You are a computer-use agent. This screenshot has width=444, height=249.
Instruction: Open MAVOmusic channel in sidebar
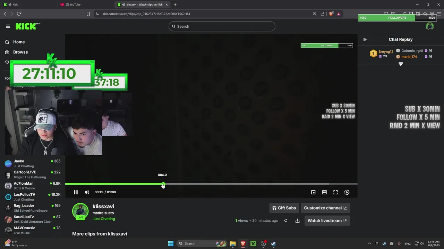click(32, 230)
